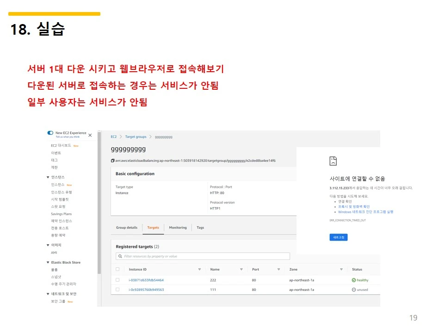Enable the New EC2 Experience toggle
The image size is (444, 333).
coord(50,132)
